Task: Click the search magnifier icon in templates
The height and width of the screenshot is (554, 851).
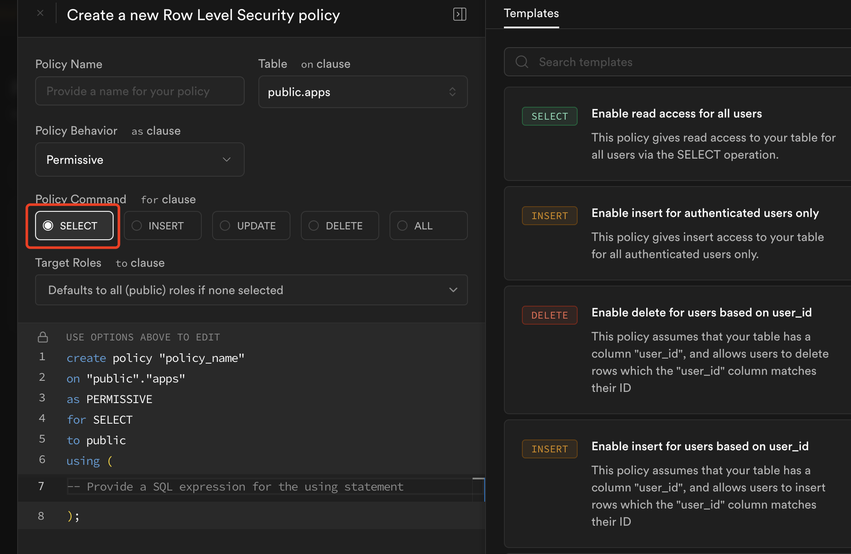Action: click(x=521, y=62)
